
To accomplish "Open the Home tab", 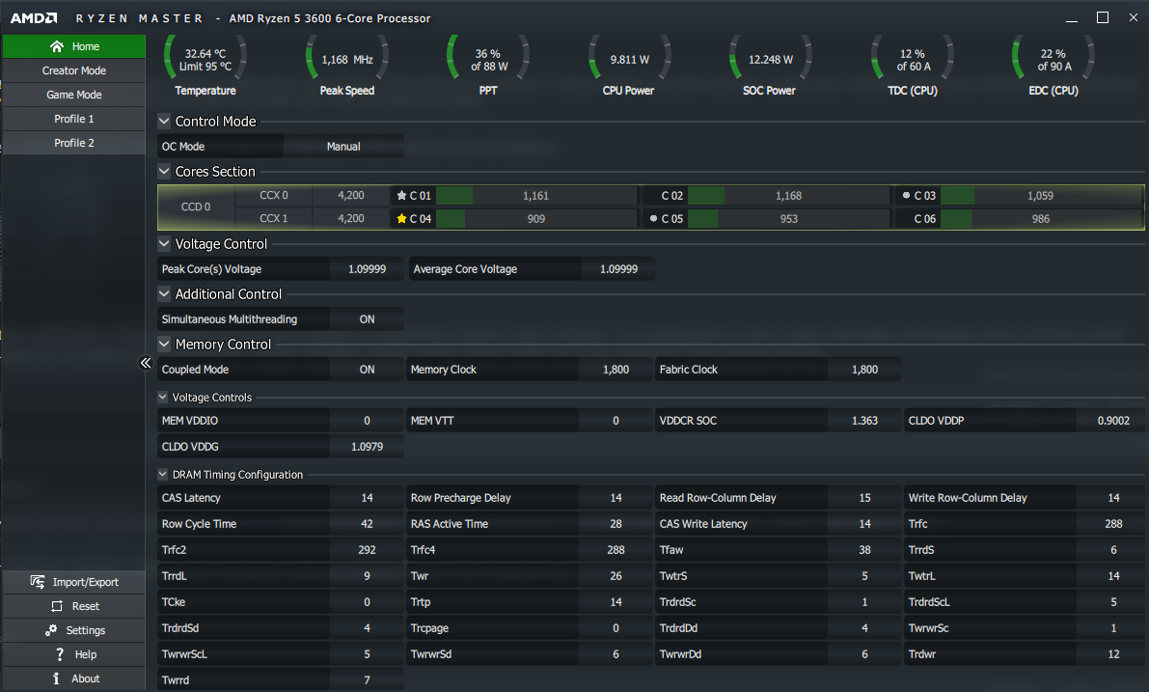I will [x=74, y=46].
